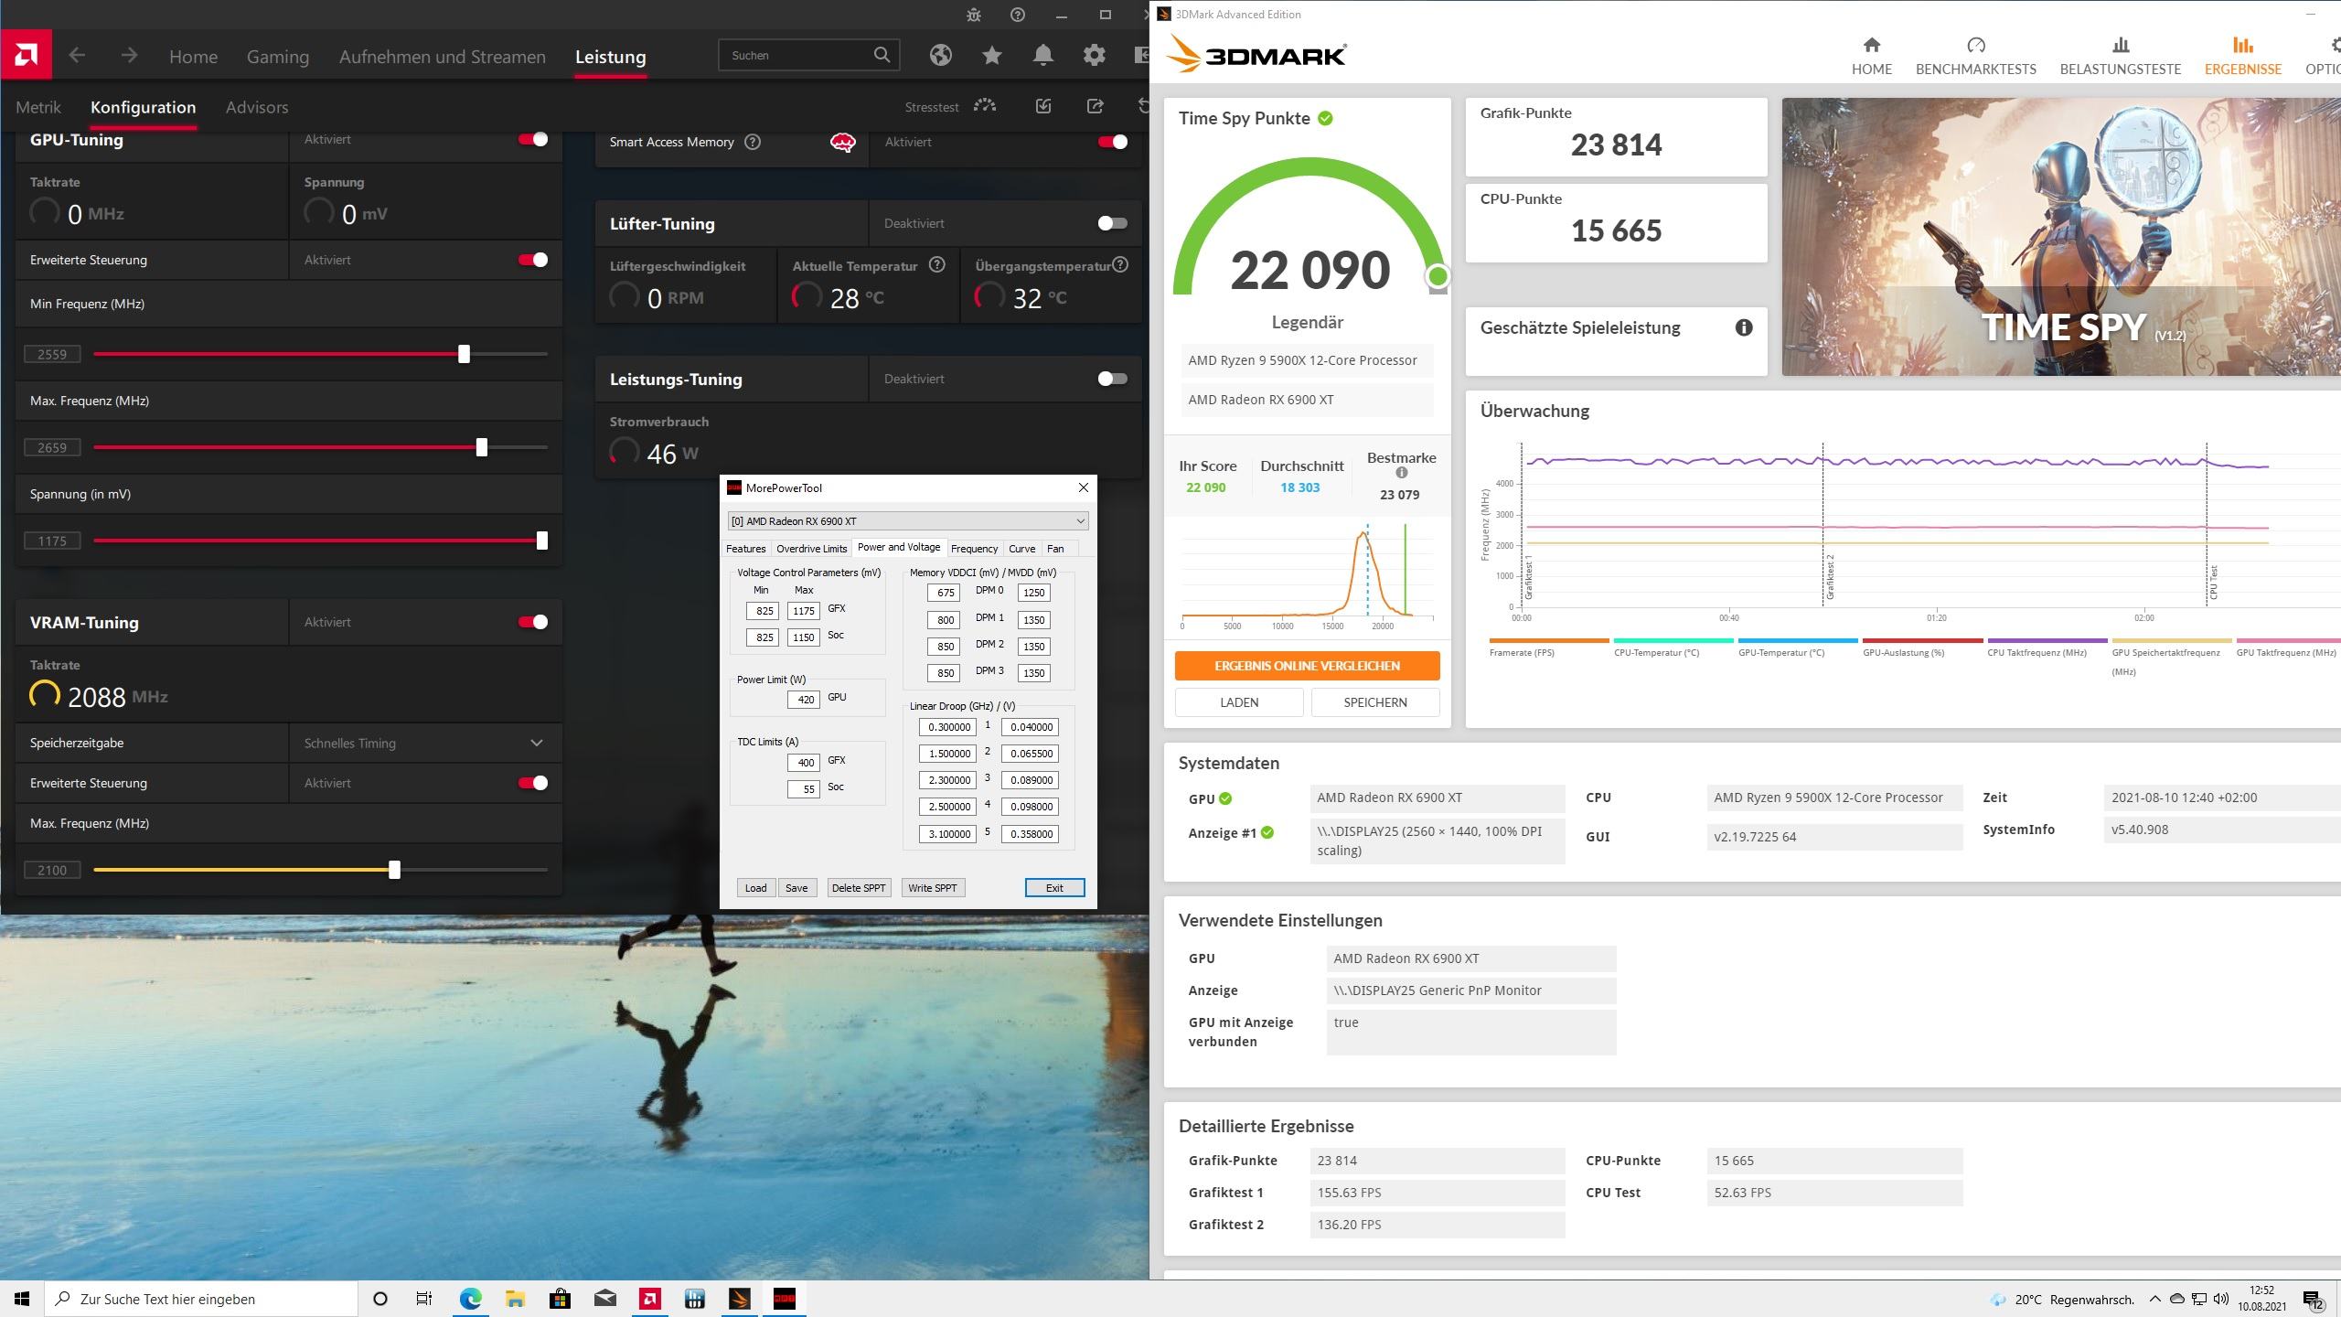Click VRAM Max. Frequenz slider handle
Screen dimensions: 2341x1317
394,870
